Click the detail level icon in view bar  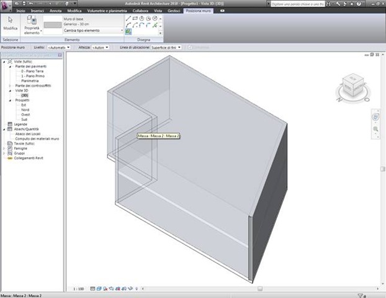coord(92,289)
